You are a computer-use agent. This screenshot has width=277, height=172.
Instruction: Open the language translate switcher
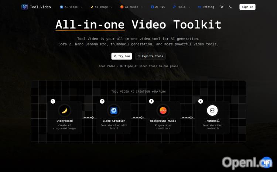point(230,7)
